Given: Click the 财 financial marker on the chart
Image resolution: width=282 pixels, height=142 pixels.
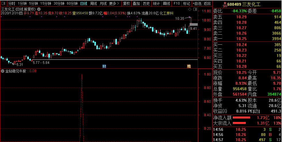Looking at the screenshot, I should [104, 66].
